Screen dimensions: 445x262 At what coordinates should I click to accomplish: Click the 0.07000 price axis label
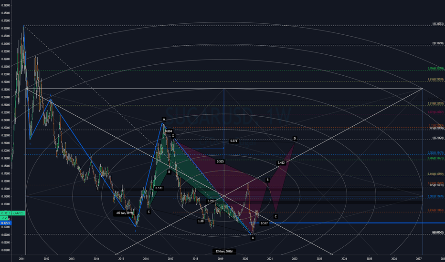[x=6, y=250]
